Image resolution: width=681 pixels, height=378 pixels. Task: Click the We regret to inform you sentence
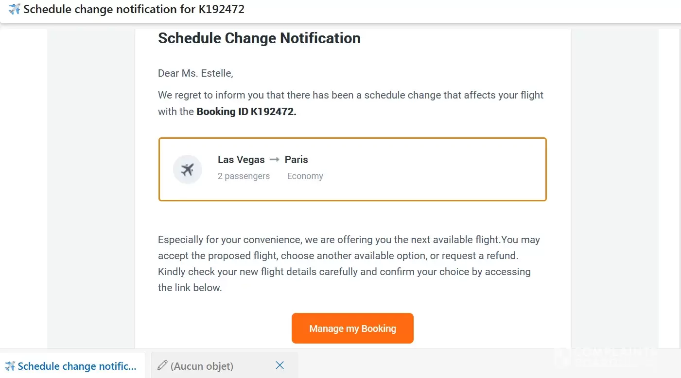pos(350,95)
